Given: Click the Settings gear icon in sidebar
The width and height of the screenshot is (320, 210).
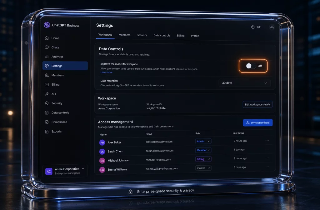Looking at the screenshot, I should [47, 66].
